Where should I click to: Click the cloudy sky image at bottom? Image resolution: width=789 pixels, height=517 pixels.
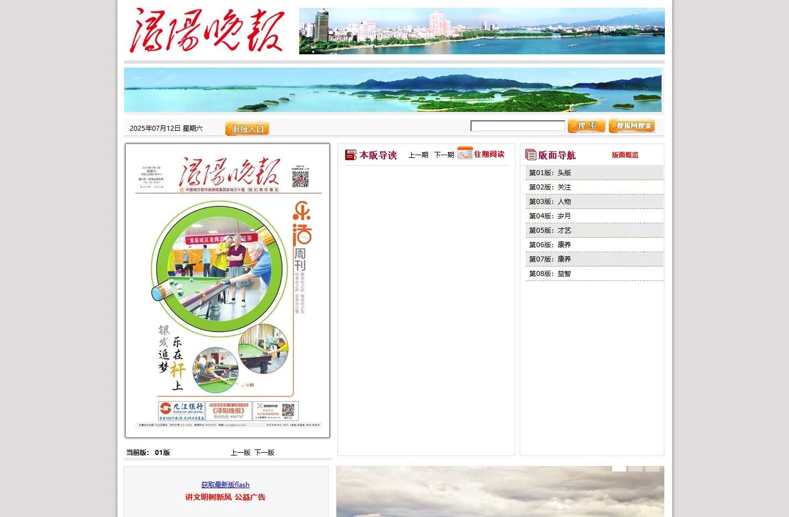tap(500, 492)
